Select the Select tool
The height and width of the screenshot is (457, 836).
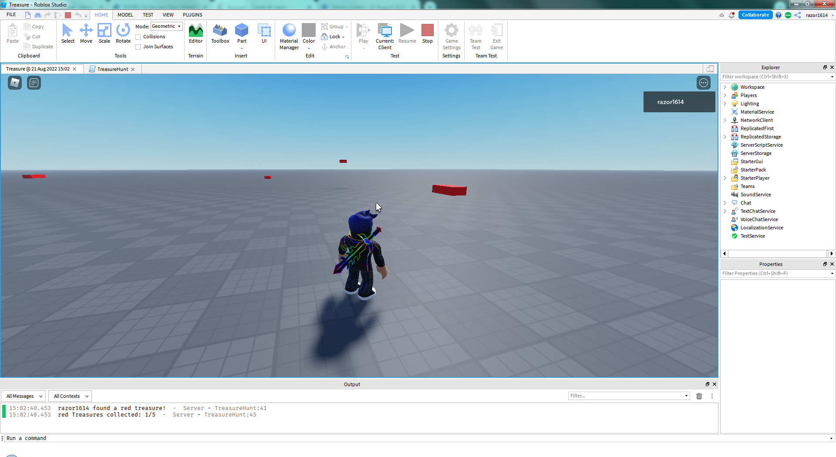(x=67, y=34)
